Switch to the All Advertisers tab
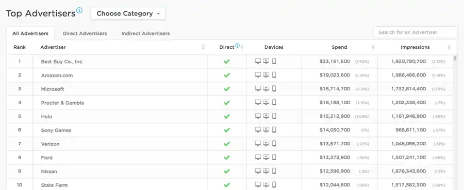The height and width of the screenshot is (190, 464). point(30,33)
